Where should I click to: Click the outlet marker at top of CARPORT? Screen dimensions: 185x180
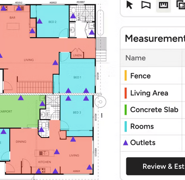tap(21, 98)
